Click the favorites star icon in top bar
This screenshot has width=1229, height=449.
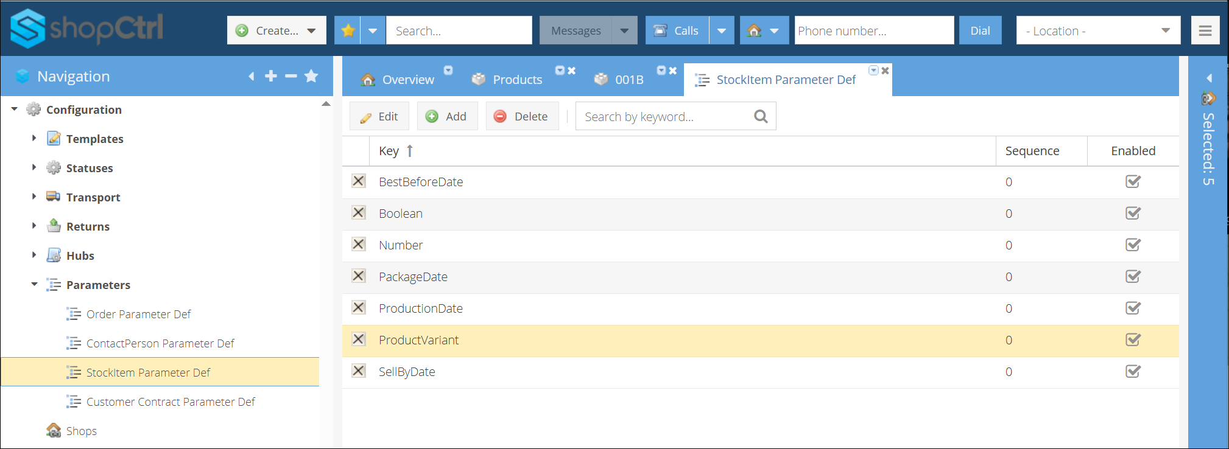point(348,30)
